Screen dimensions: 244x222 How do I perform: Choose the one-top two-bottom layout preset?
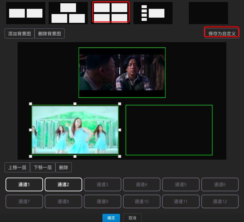[x=68, y=13]
